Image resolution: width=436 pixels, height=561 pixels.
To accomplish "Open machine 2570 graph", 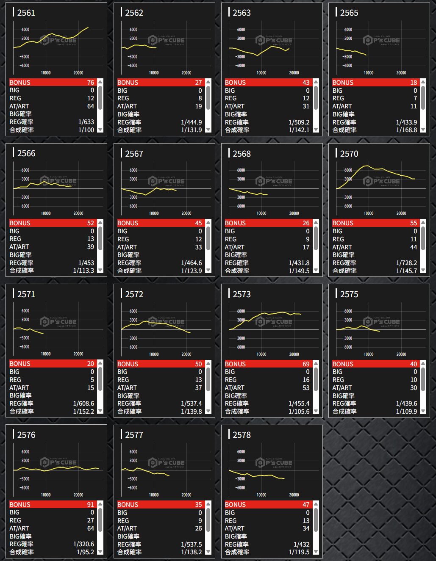I will tap(379, 189).
